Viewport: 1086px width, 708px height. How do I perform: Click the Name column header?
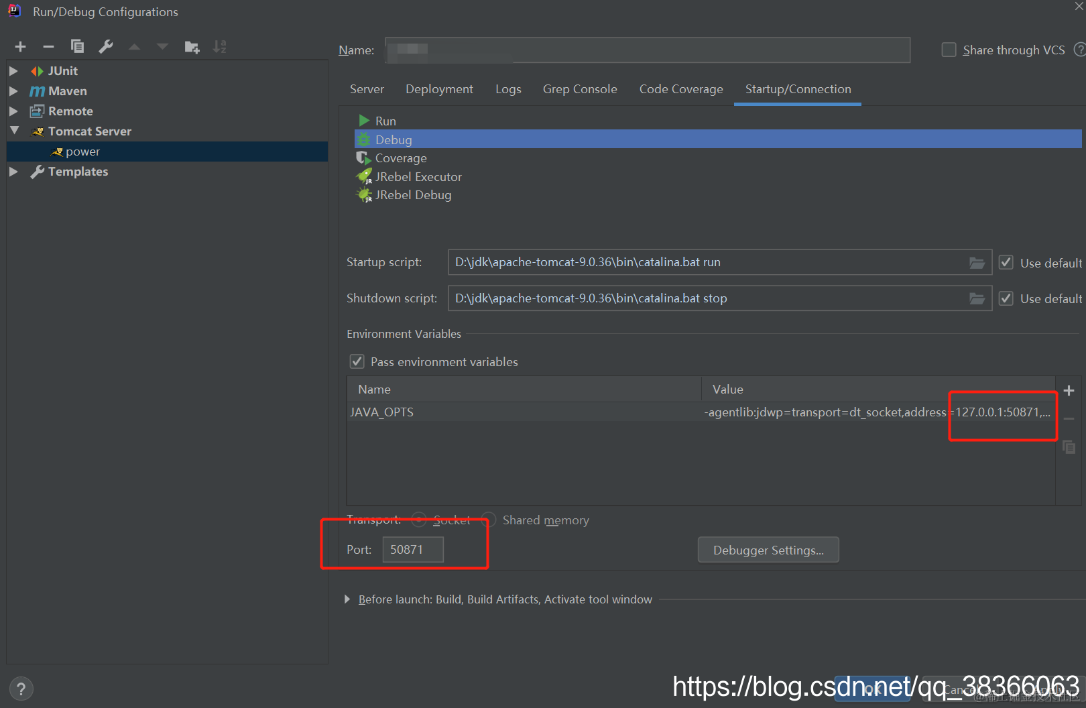(x=524, y=389)
